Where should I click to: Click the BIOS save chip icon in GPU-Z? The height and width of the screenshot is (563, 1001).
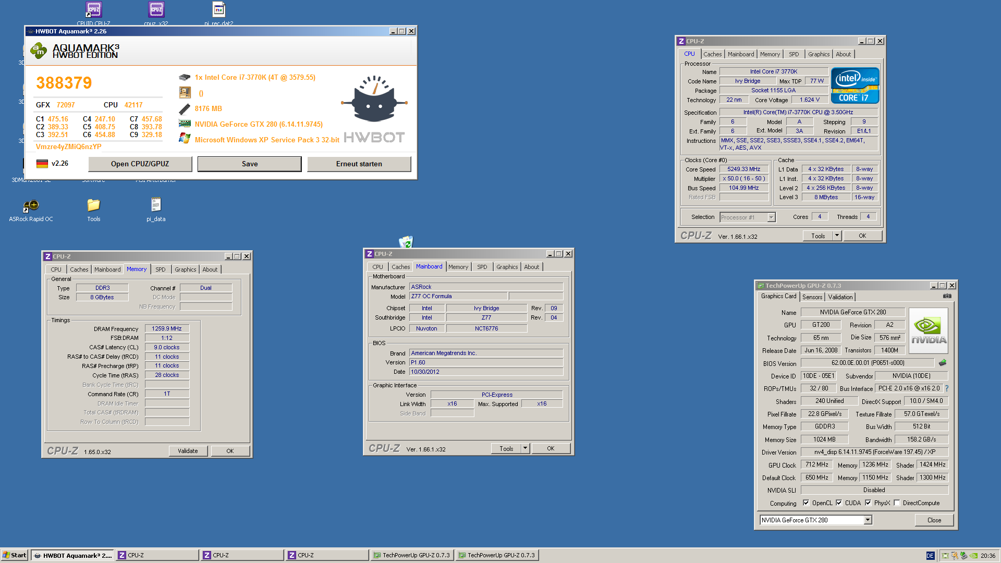tap(943, 363)
